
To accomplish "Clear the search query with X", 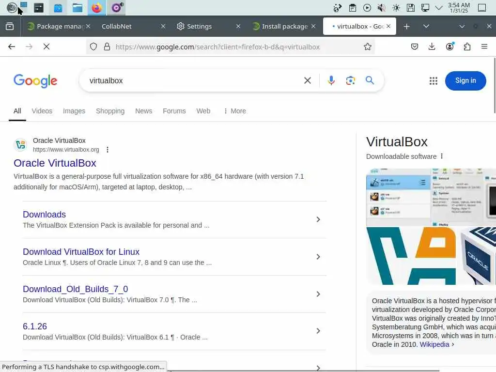I will (308, 81).
